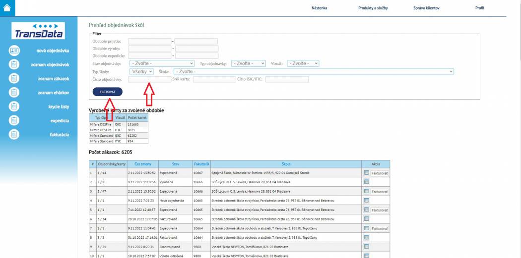Screen dimensions: 521x258
Task: Click 'Fakturovať' button in first row
Action: click(x=380, y=173)
